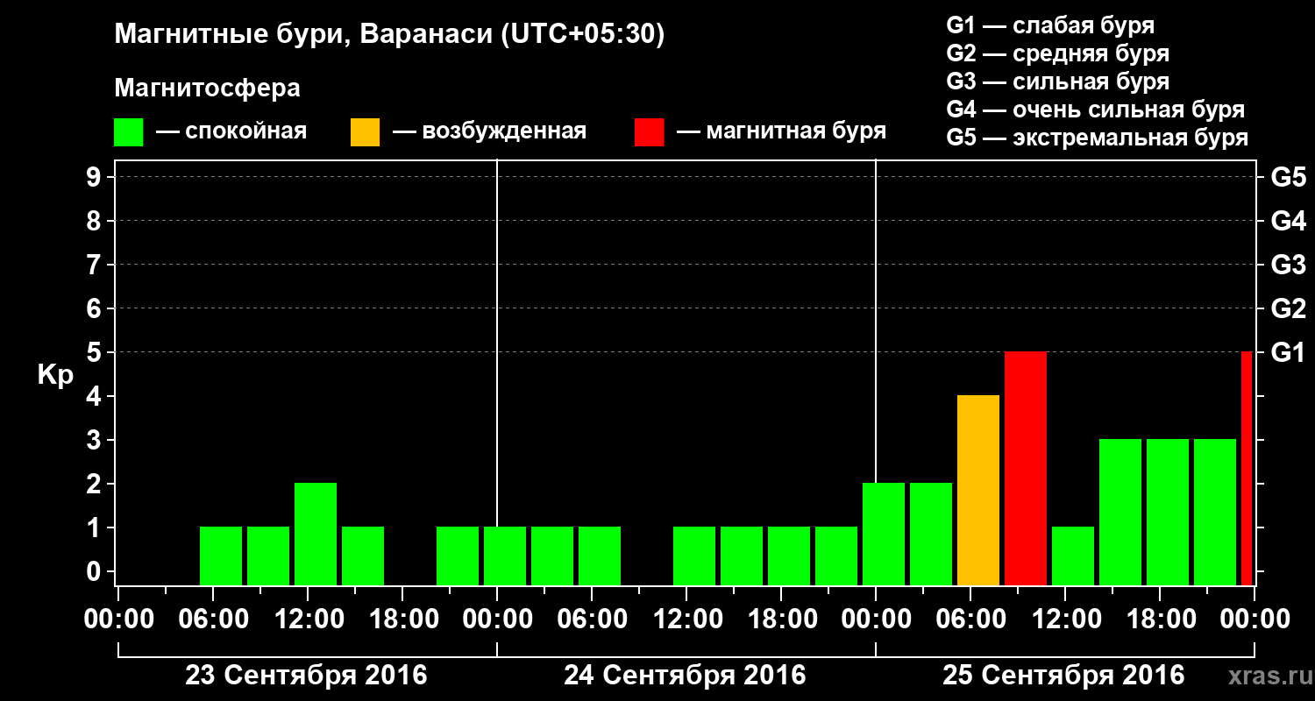This screenshot has width=1315, height=701.
Task: Click the '25 Сентября 2016' date label
Action: 1063,676
